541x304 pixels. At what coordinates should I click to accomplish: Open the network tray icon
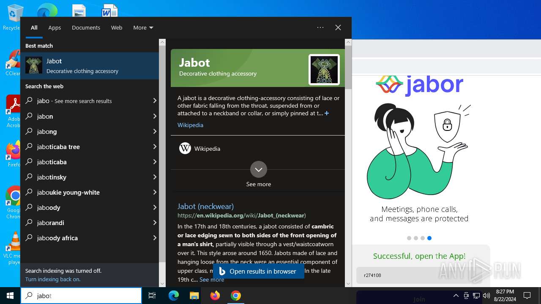coord(476,296)
